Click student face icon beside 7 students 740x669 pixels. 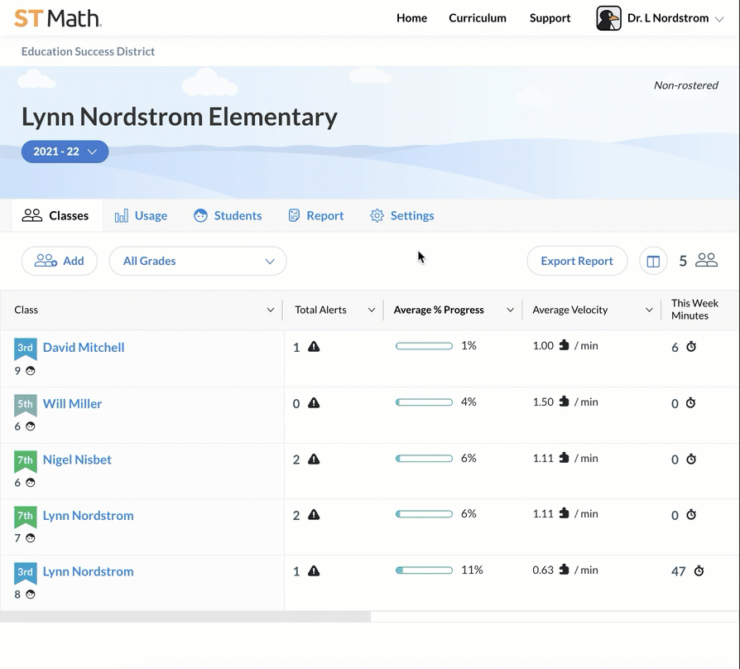tap(30, 538)
